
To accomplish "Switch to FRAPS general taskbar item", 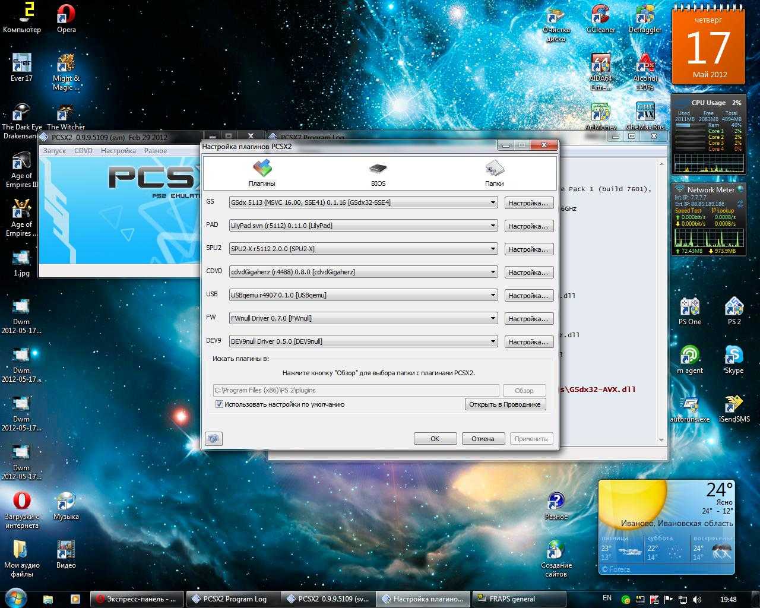I will (x=518, y=599).
